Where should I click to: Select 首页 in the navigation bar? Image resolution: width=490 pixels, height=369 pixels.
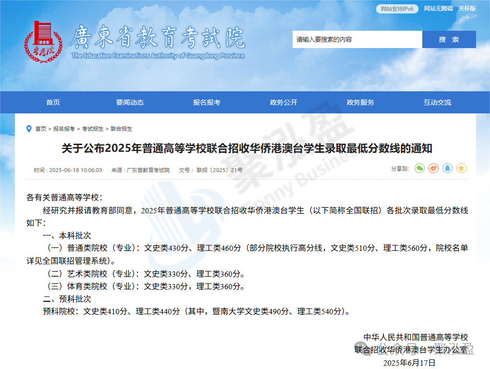coord(53,102)
